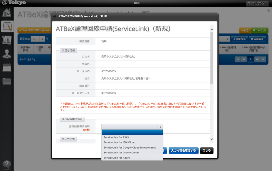The image size is (272, 171).
Task: Open the calendar icon in sidebar
Action: (7, 67)
